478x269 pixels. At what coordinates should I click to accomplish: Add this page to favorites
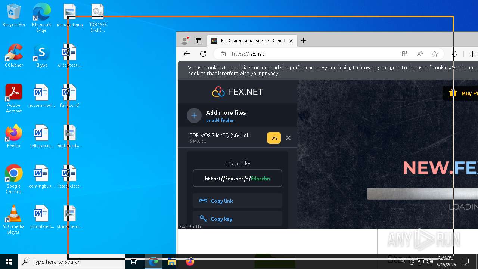click(435, 54)
